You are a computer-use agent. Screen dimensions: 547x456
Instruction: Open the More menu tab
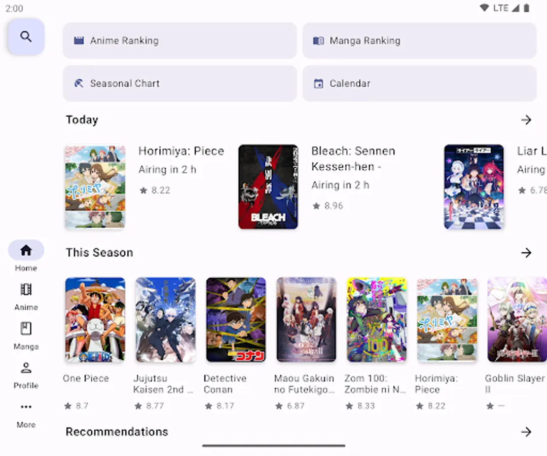pos(26,415)
